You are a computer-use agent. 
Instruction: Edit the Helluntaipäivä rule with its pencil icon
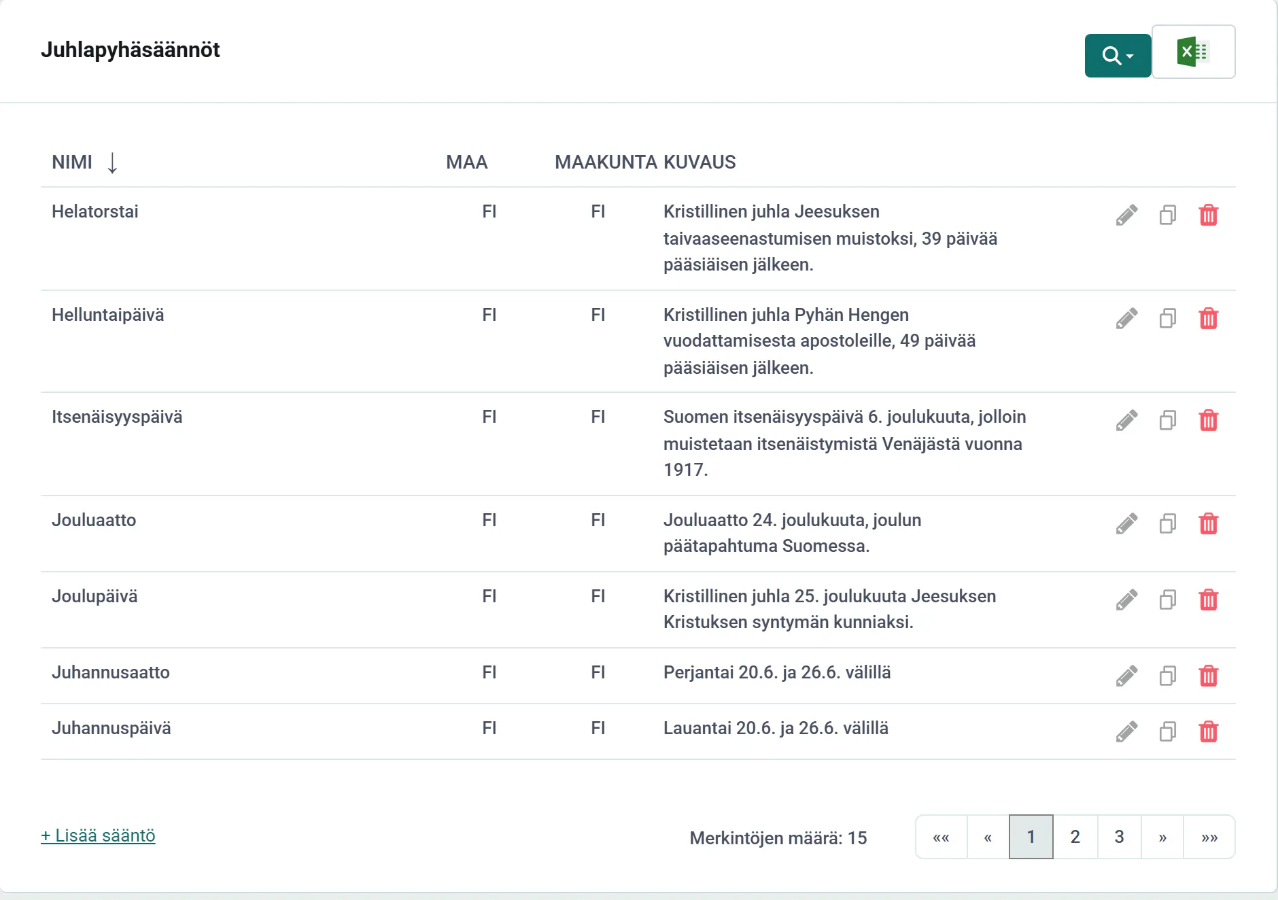(x=1126, y=319)
